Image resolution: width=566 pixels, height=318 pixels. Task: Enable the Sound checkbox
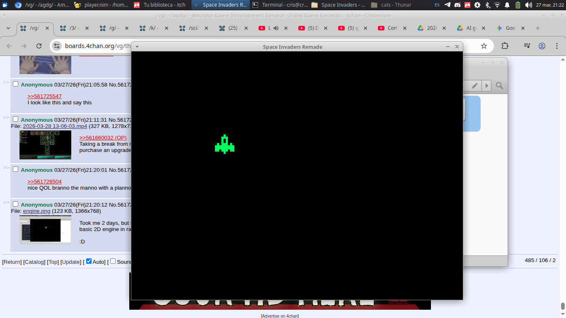pyautogui.click(x=113, y=261)
